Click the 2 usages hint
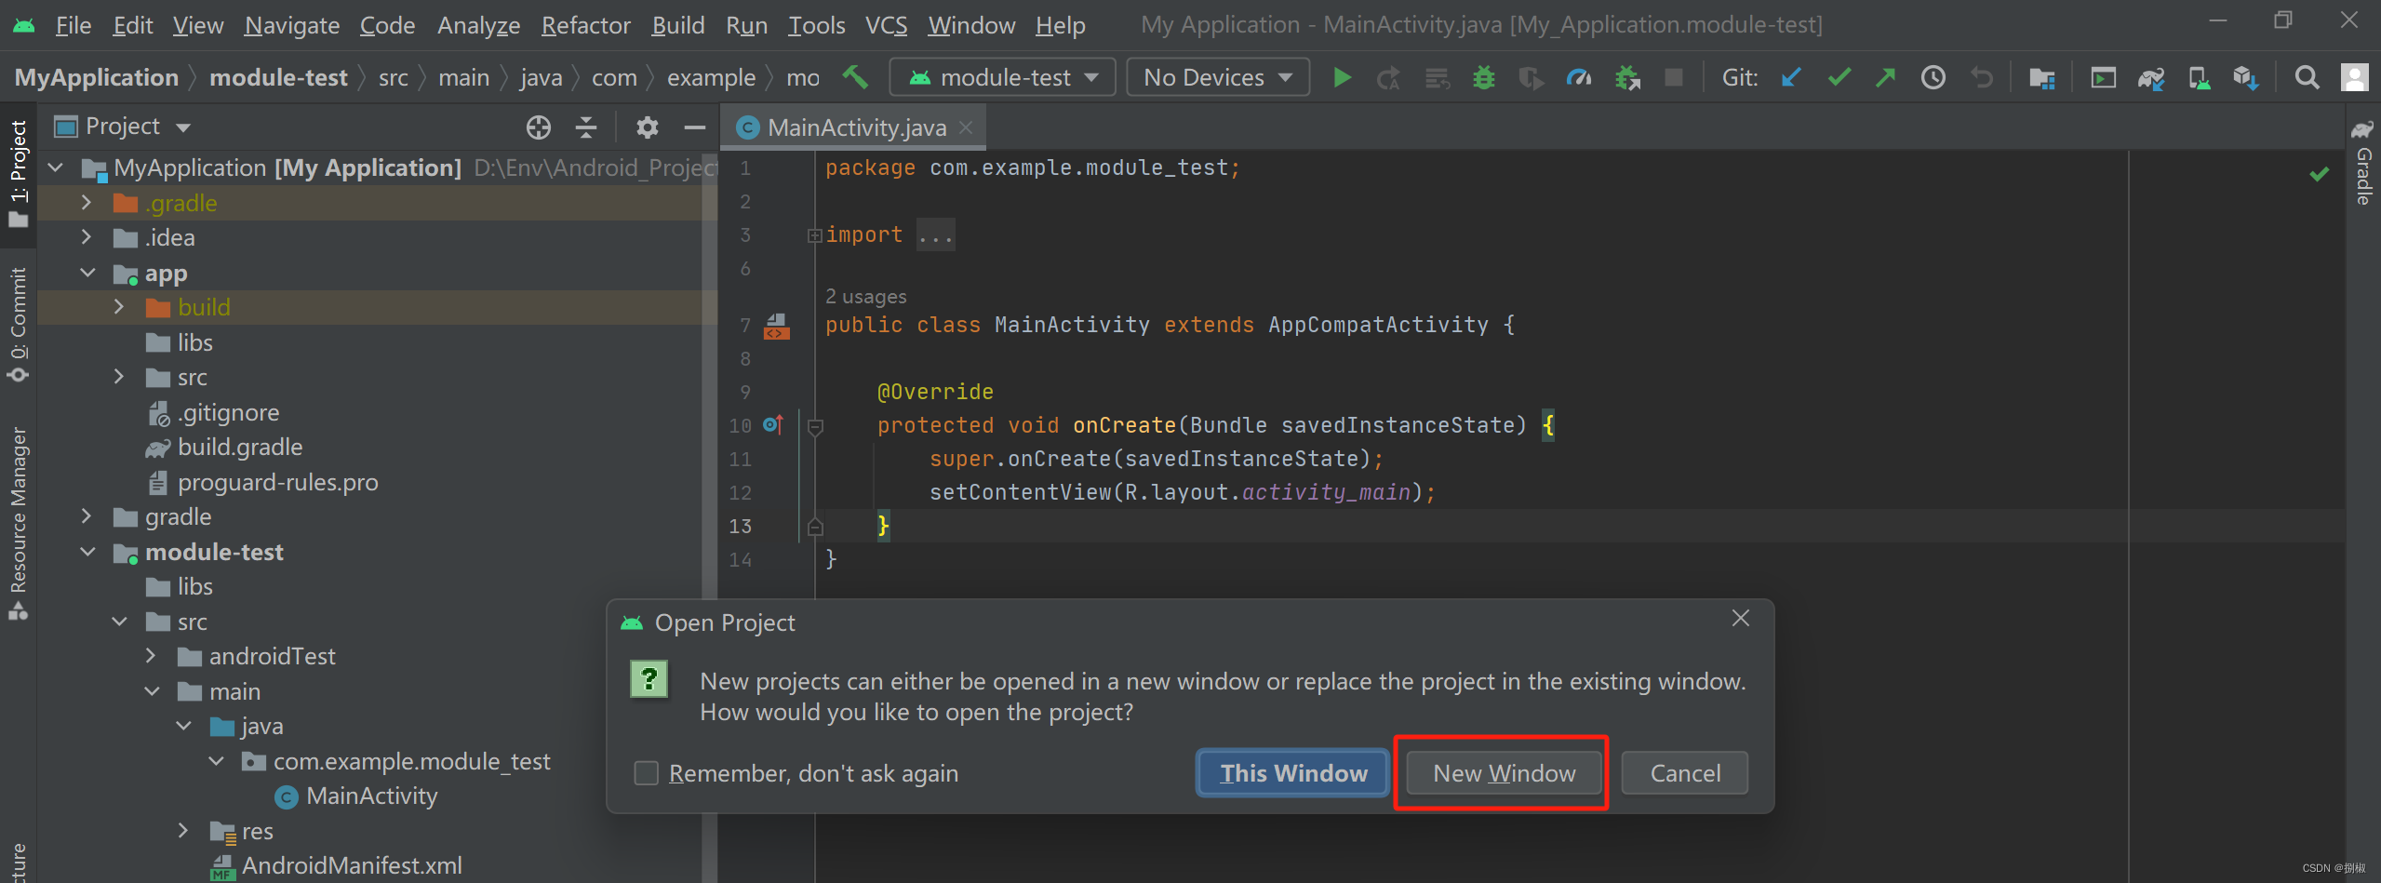 click(865, 297)
